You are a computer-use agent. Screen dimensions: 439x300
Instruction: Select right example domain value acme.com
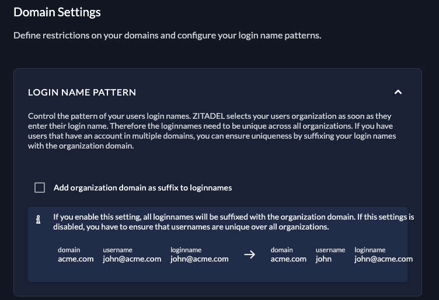288,259
